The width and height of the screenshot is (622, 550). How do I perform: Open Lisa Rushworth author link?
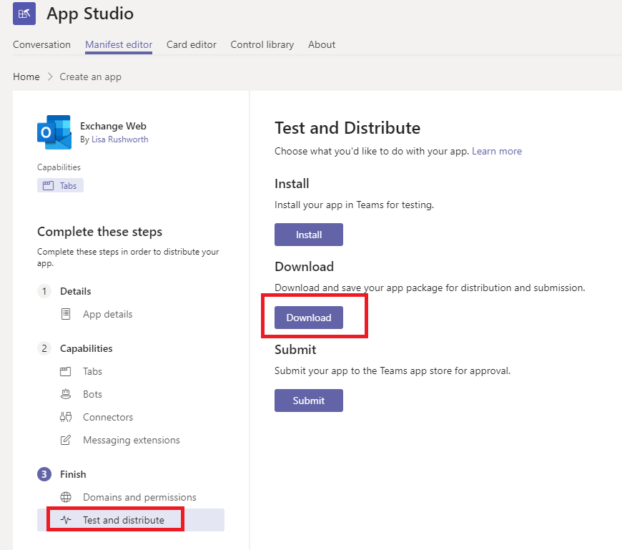click(x=120, y=139)
